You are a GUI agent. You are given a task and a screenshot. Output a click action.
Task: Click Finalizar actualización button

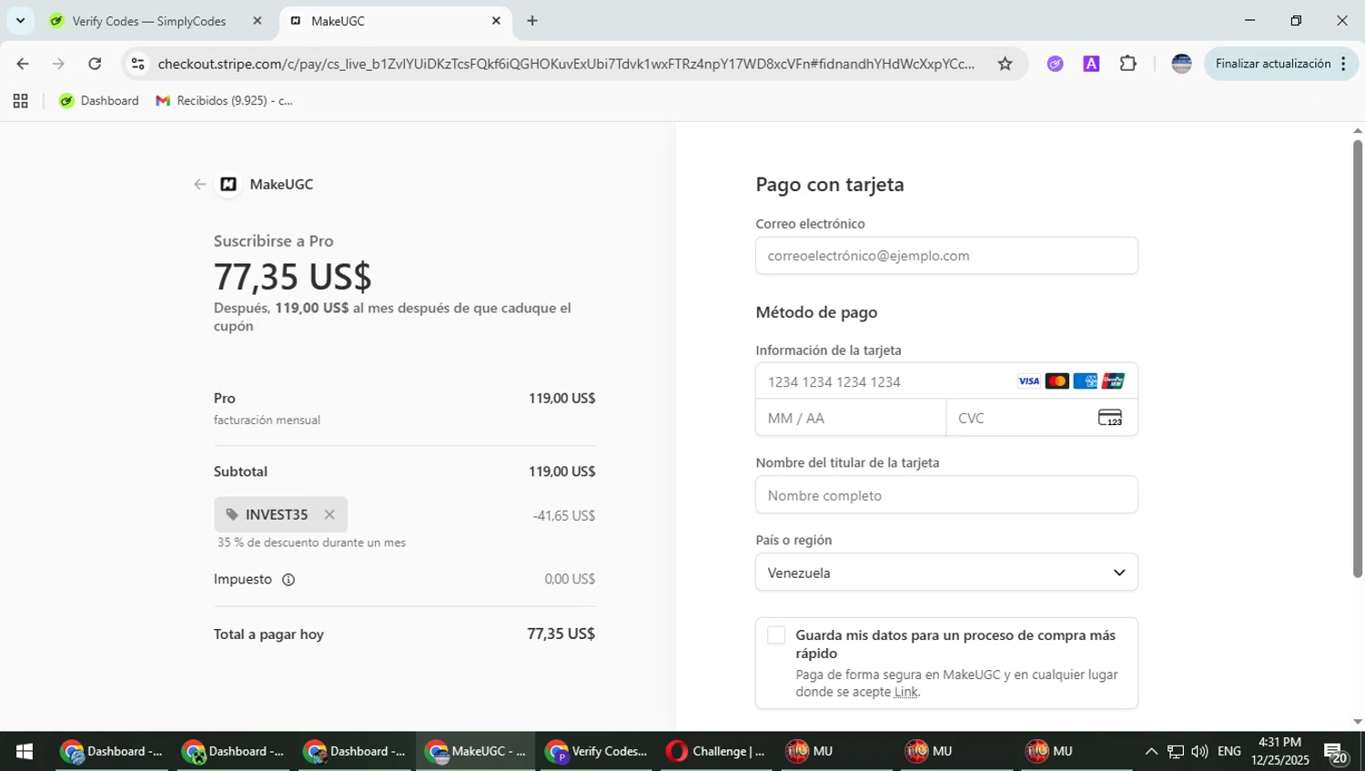click(1273, 64)
